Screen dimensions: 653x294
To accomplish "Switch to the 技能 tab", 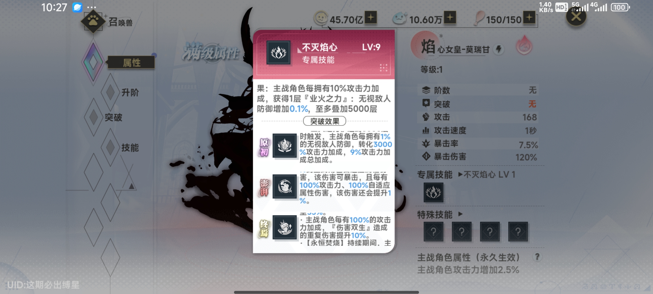I will click(x=130, y=148).
